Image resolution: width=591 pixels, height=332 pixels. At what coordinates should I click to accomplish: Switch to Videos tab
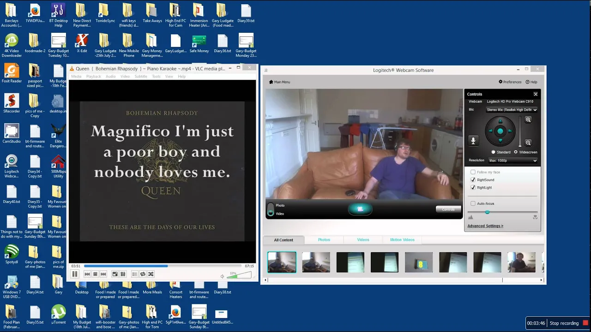coord(363,240)
